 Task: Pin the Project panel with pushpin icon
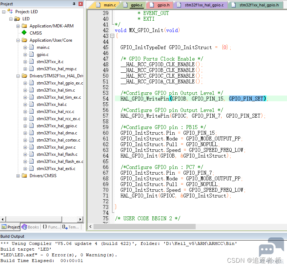(x=74, y=4)
